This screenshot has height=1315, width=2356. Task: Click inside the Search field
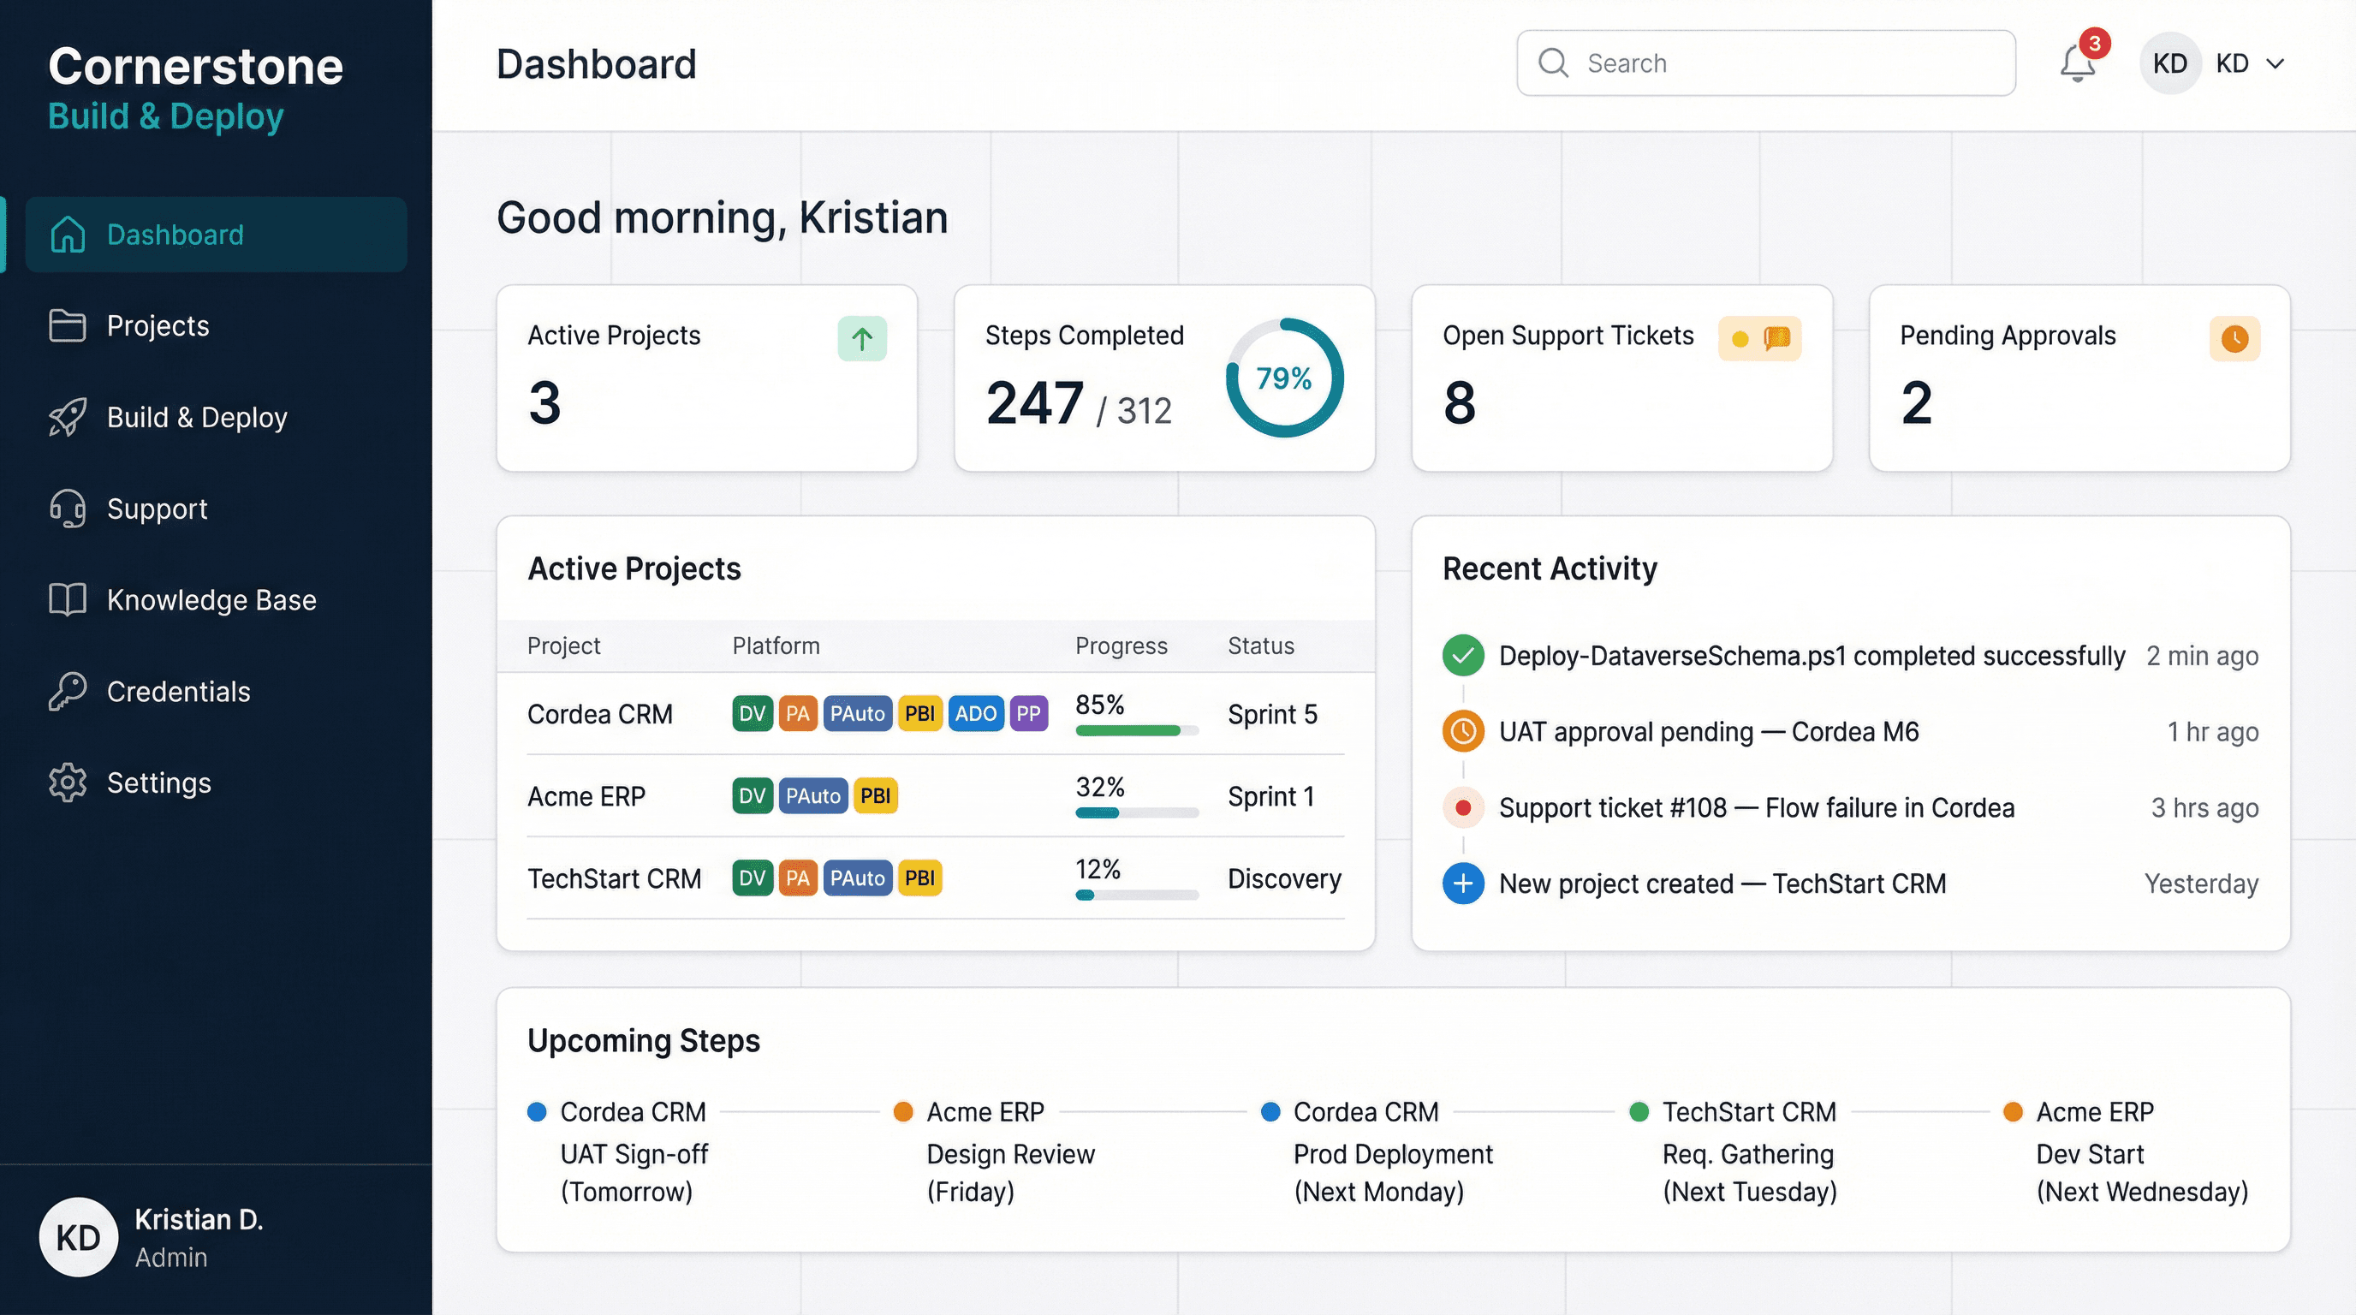[x=1765, y=62]
